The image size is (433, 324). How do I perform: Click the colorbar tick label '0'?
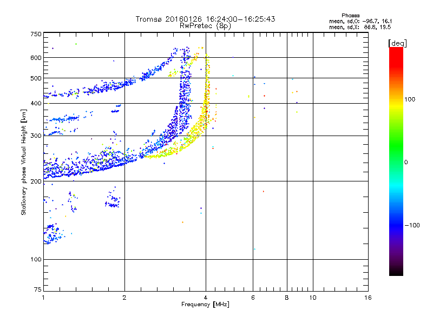tap(406, 163)
